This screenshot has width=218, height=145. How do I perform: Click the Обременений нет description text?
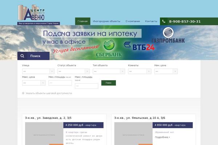pyautogui.click(x=165, y=132)
